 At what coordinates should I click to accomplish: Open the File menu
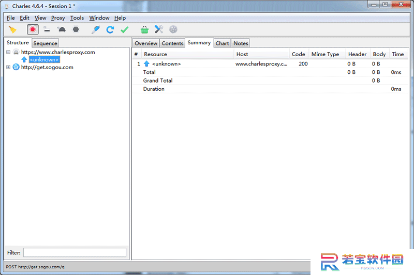[x=10, y=18]
